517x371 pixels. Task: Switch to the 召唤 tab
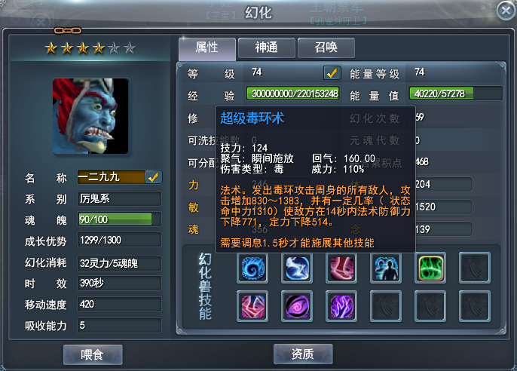click(326, 48)
